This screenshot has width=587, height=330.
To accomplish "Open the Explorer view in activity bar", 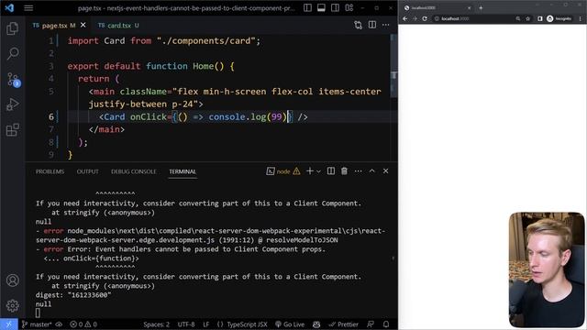I will [x=13, y=28].
